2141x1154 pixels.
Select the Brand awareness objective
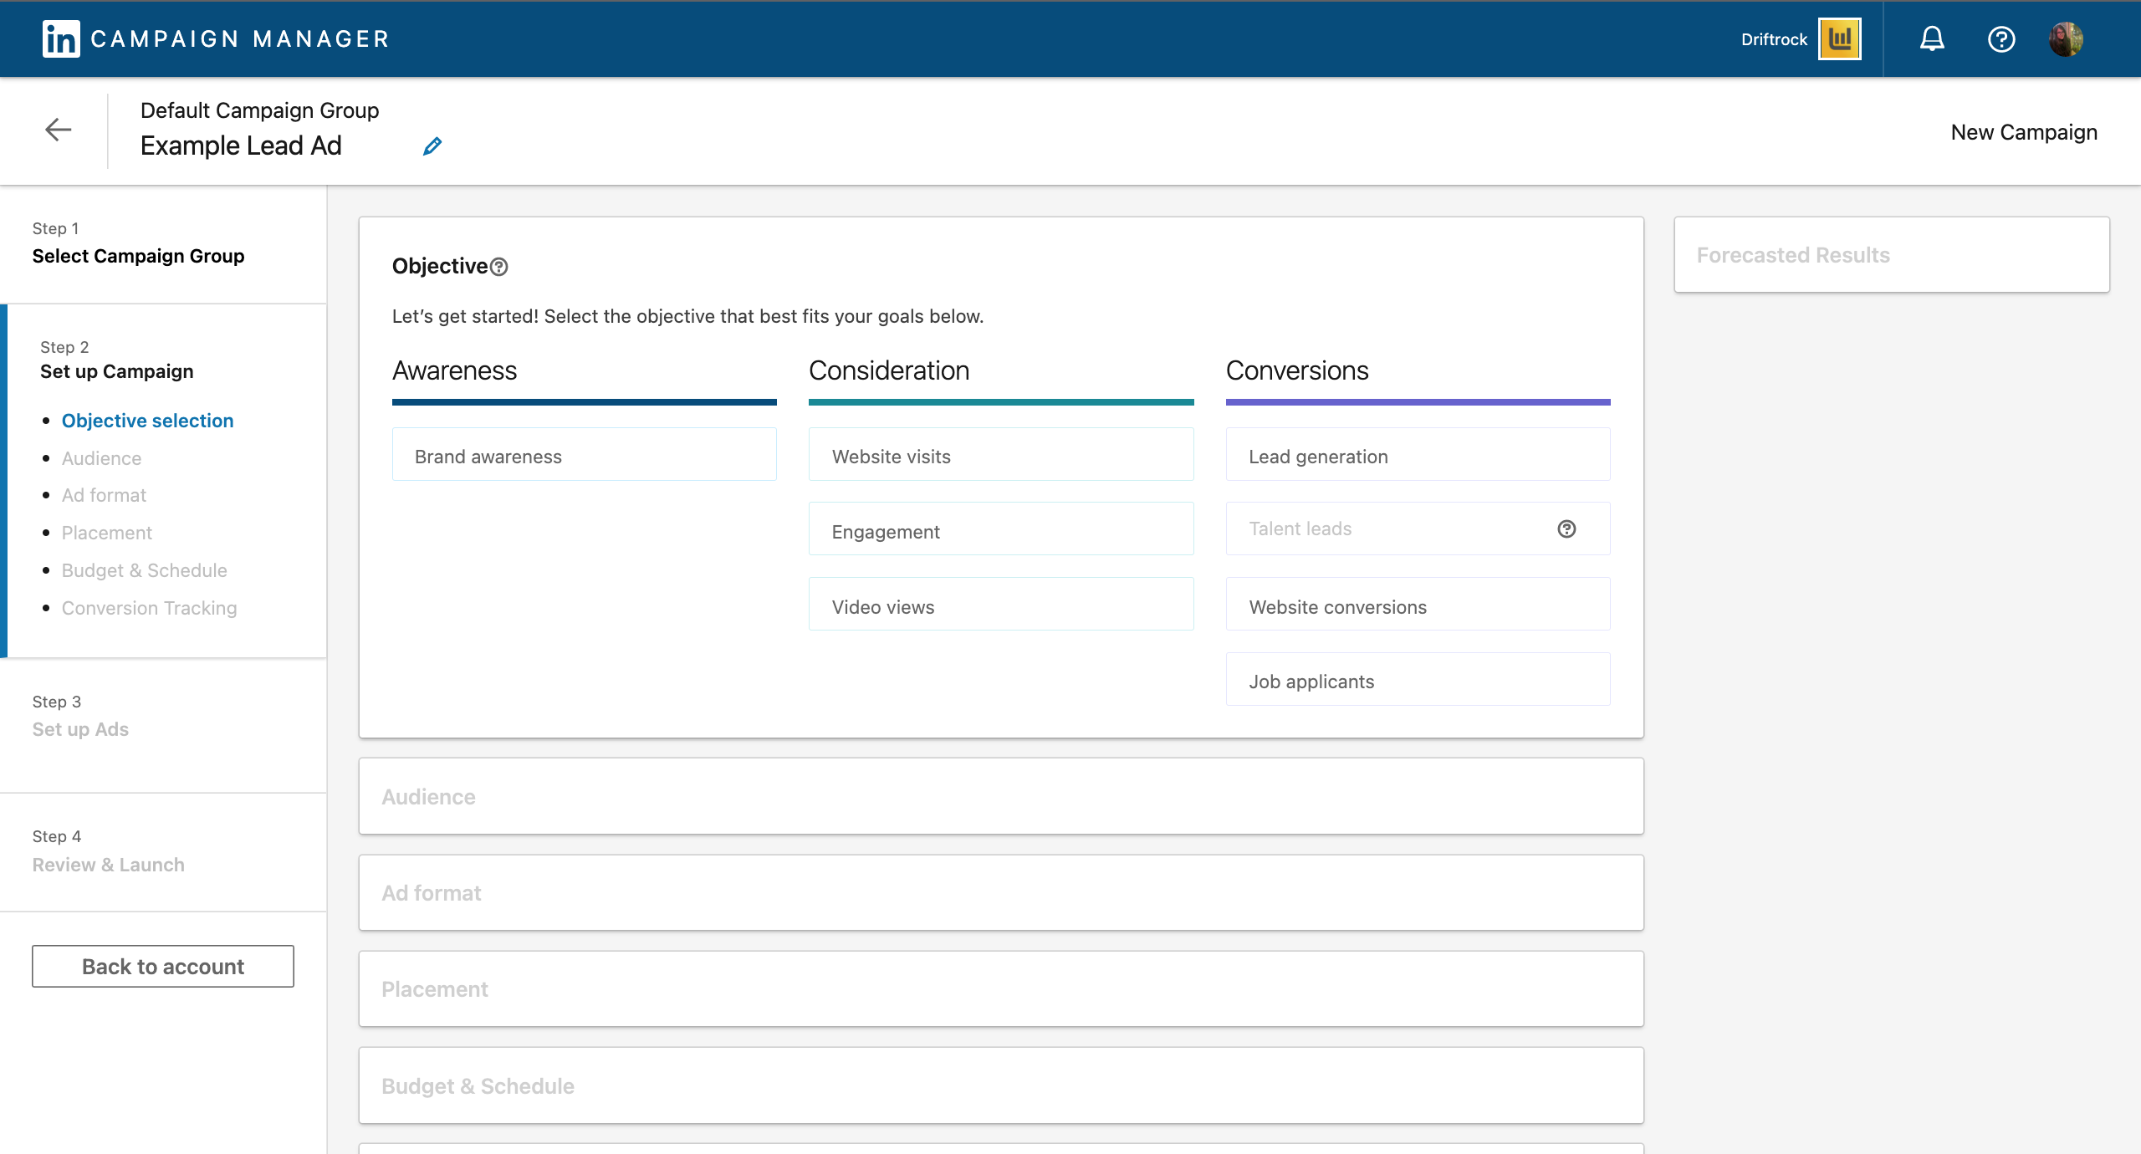click(x=584, y=456)
